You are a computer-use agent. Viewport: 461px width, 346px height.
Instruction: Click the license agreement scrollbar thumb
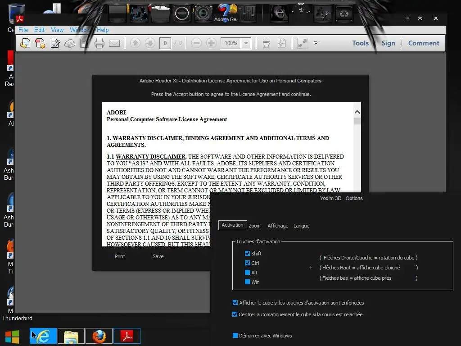357,121
